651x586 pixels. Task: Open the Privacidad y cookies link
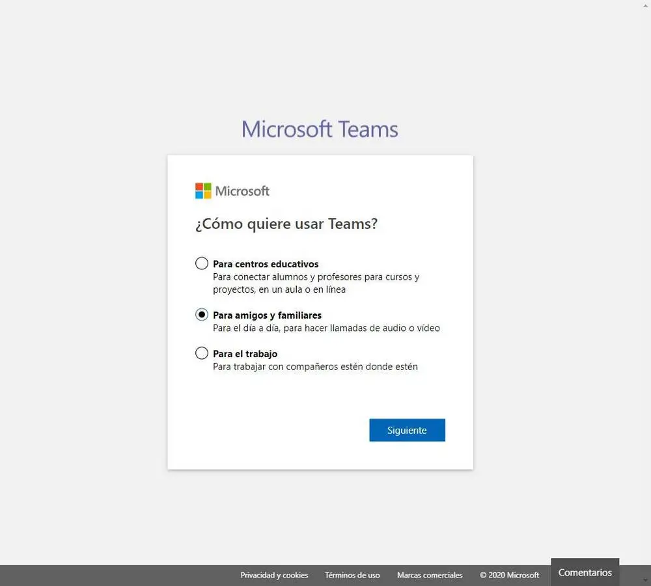[274, 575]
